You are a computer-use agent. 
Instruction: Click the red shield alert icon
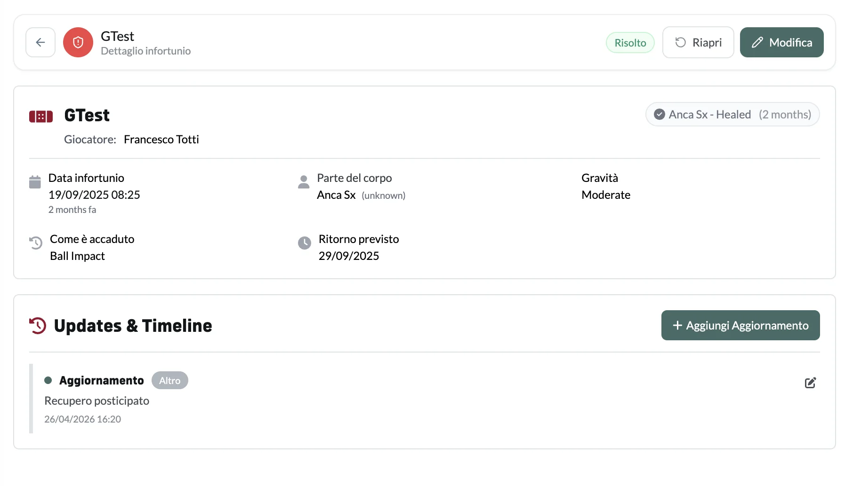[x=78, y=42]
